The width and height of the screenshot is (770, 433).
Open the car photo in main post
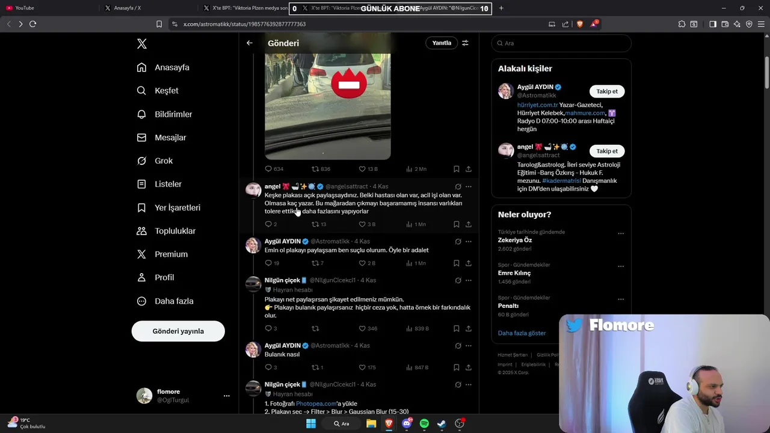pyautogui.click(x=328, y=106)
